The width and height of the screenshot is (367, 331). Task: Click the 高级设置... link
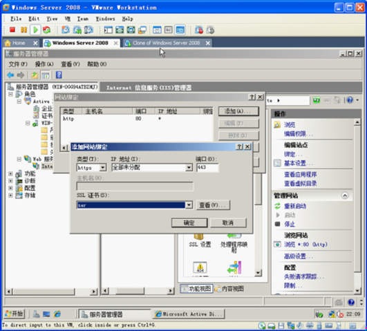click(298, 256)
